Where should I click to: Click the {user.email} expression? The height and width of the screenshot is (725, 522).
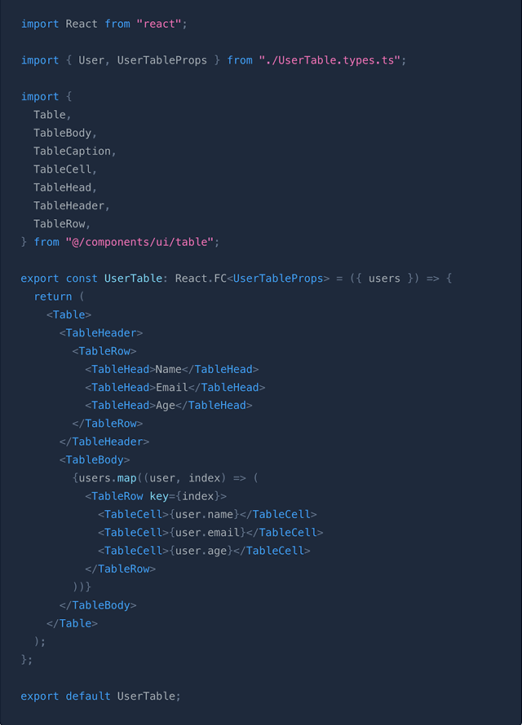pyautogui.click(x=207, y=532)
